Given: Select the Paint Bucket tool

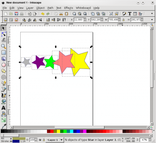Looking at the screenshot, I should (4, 102).
